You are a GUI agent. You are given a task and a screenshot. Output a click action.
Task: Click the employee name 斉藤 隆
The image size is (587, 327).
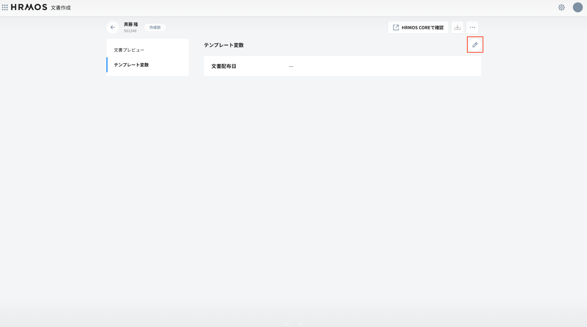coord(131,24)
